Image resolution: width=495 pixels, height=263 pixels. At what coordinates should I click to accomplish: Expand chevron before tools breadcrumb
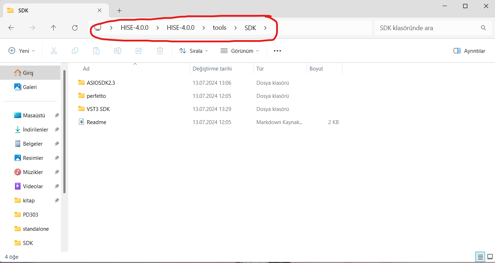point(204,28)
